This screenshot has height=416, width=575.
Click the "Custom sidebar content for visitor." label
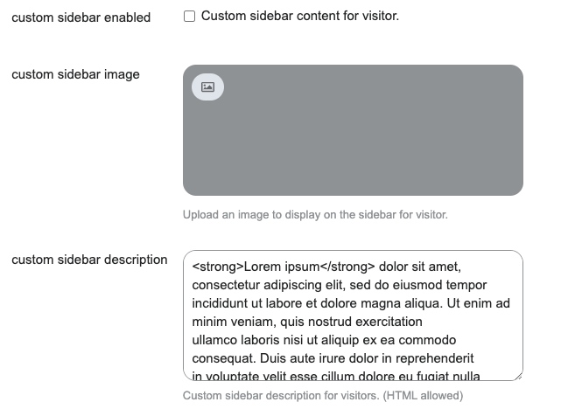pos(299,17)
